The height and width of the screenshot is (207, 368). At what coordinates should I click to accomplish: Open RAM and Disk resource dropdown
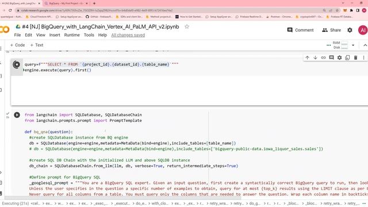pyautogui.click(x=353, y=45)
